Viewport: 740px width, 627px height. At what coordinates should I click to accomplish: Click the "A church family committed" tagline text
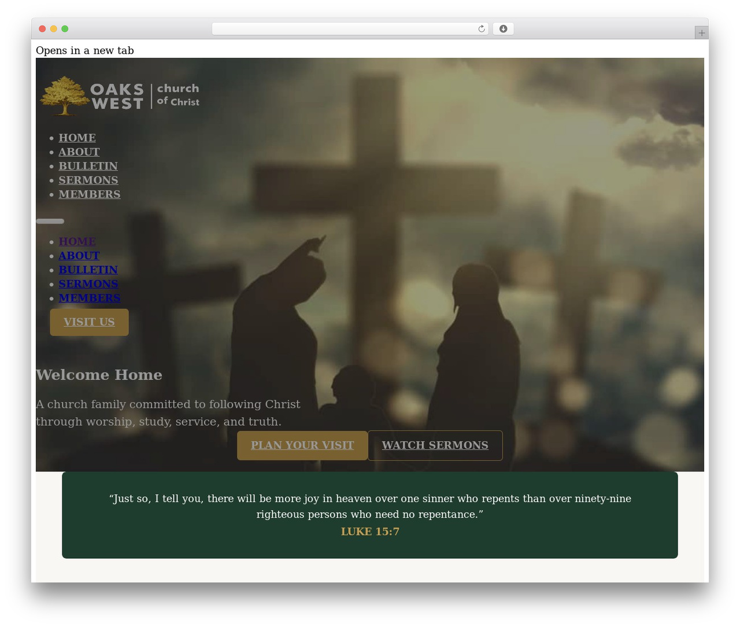click(168, 412)
